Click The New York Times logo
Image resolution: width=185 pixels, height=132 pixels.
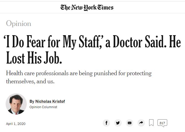click(x=87, y=8)
